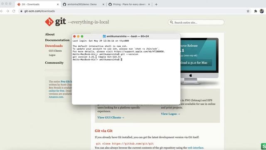266x150 pixels.
Task: Close the Git - Downloads tab
Action: coord(58,5)
